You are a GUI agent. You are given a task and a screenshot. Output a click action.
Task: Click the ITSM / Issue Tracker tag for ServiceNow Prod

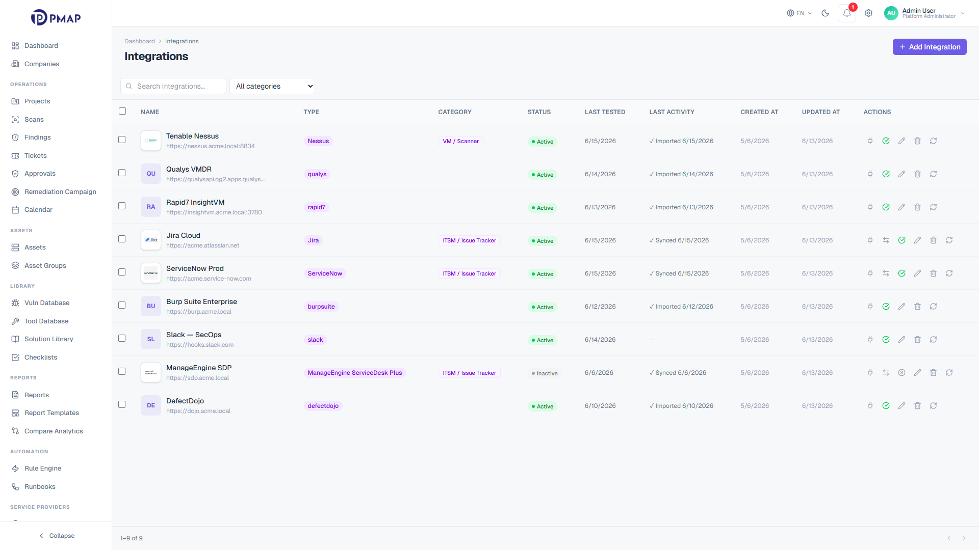[469, 273]
